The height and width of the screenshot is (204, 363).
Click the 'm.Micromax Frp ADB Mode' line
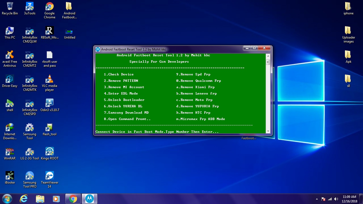[201, 119]
